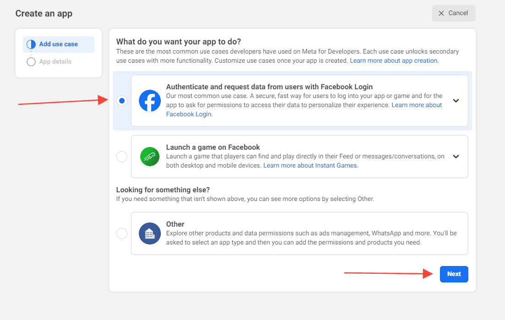Open the App details step

[55, 62]
